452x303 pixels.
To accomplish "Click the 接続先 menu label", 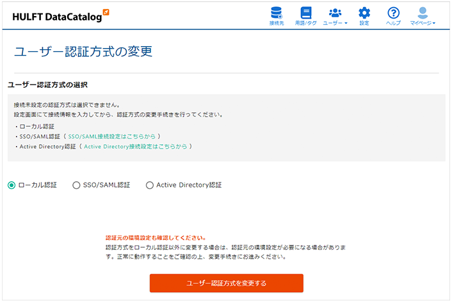I will (276, 23).
